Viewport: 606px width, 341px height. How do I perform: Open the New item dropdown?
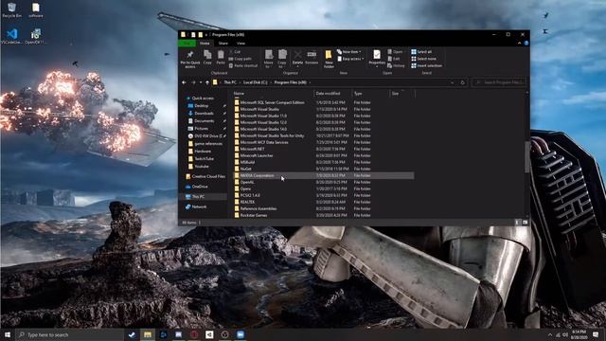point(349,52)
